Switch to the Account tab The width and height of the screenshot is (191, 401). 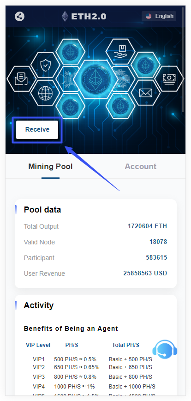pos(140,166)
